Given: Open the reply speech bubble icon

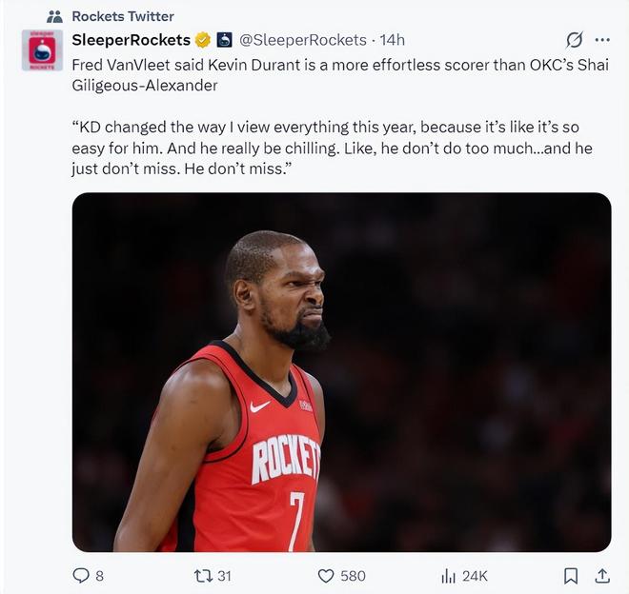Looking at the screenshot, I should click(82, 576).
